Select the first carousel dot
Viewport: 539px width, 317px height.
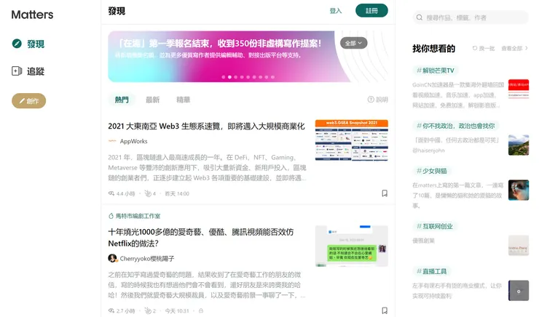tap(224, 77)
